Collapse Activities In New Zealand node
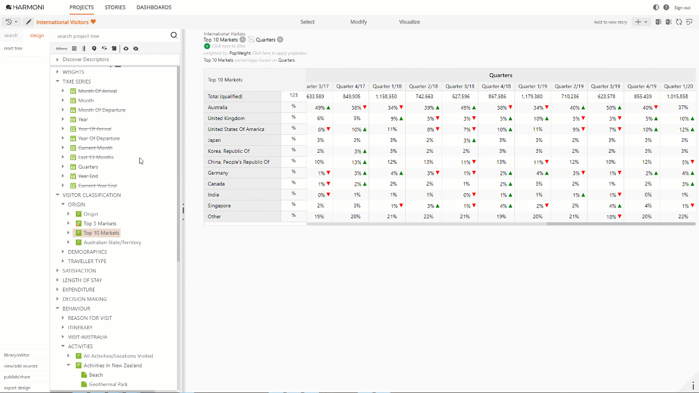This screenshot has width=699, height=393. pos(68,365)
